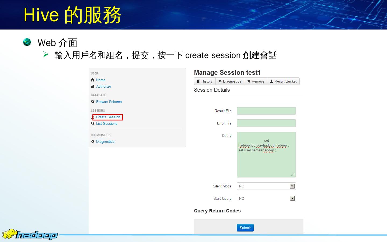The image size is (387, 242).
Task: Click the Authorize lock icon
Action: point(93,86)
